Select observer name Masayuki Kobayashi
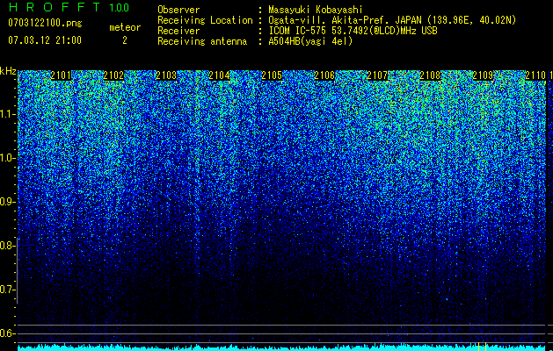The width and height of the screenshot is (553, 351). click(316, 10)
